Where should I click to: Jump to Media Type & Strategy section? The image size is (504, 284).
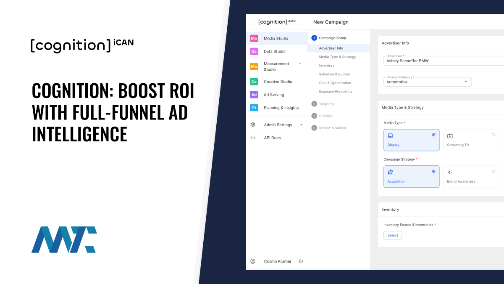(x=337, y=57)
